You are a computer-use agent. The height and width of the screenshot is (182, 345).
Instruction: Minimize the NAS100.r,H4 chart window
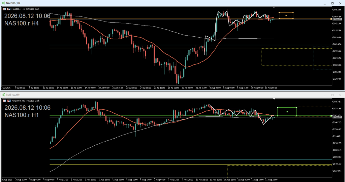(325, 3)
